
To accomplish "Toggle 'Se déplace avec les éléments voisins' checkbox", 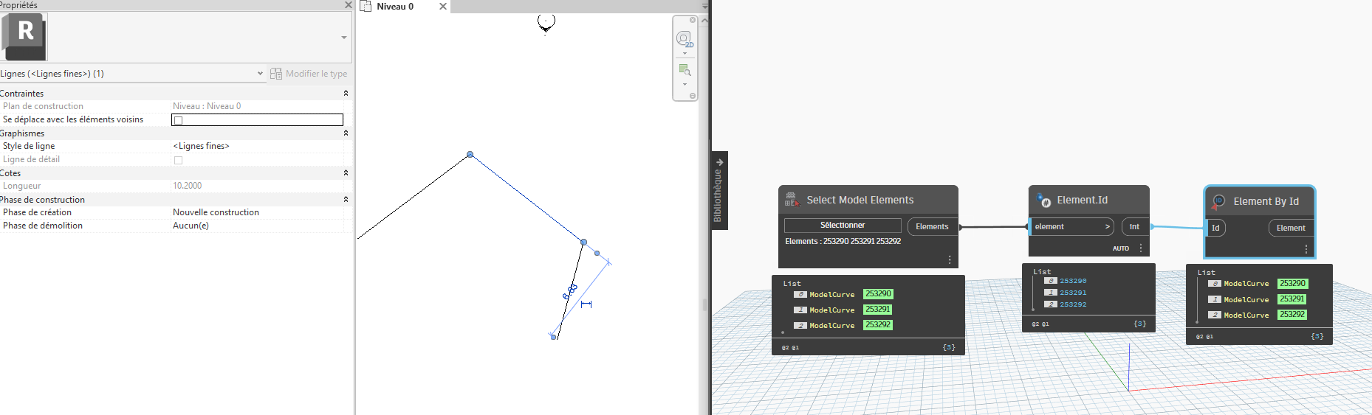I will click(x=178, y=120).
